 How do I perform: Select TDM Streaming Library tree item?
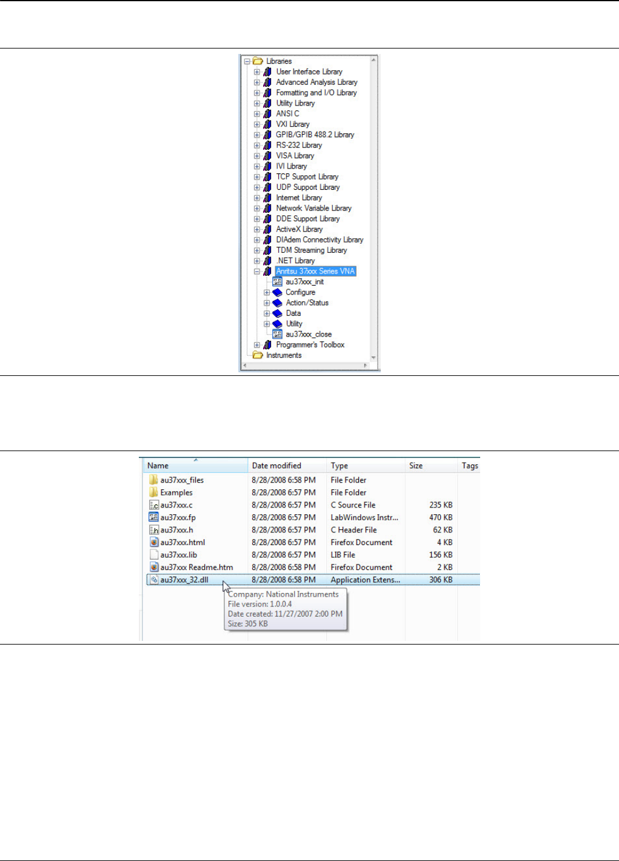point(312,250)
